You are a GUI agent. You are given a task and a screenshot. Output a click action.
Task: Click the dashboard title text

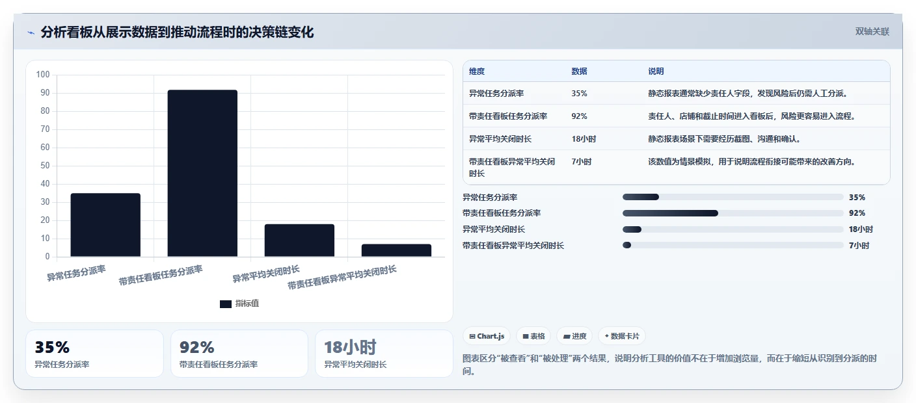click(x=177, y=32)
